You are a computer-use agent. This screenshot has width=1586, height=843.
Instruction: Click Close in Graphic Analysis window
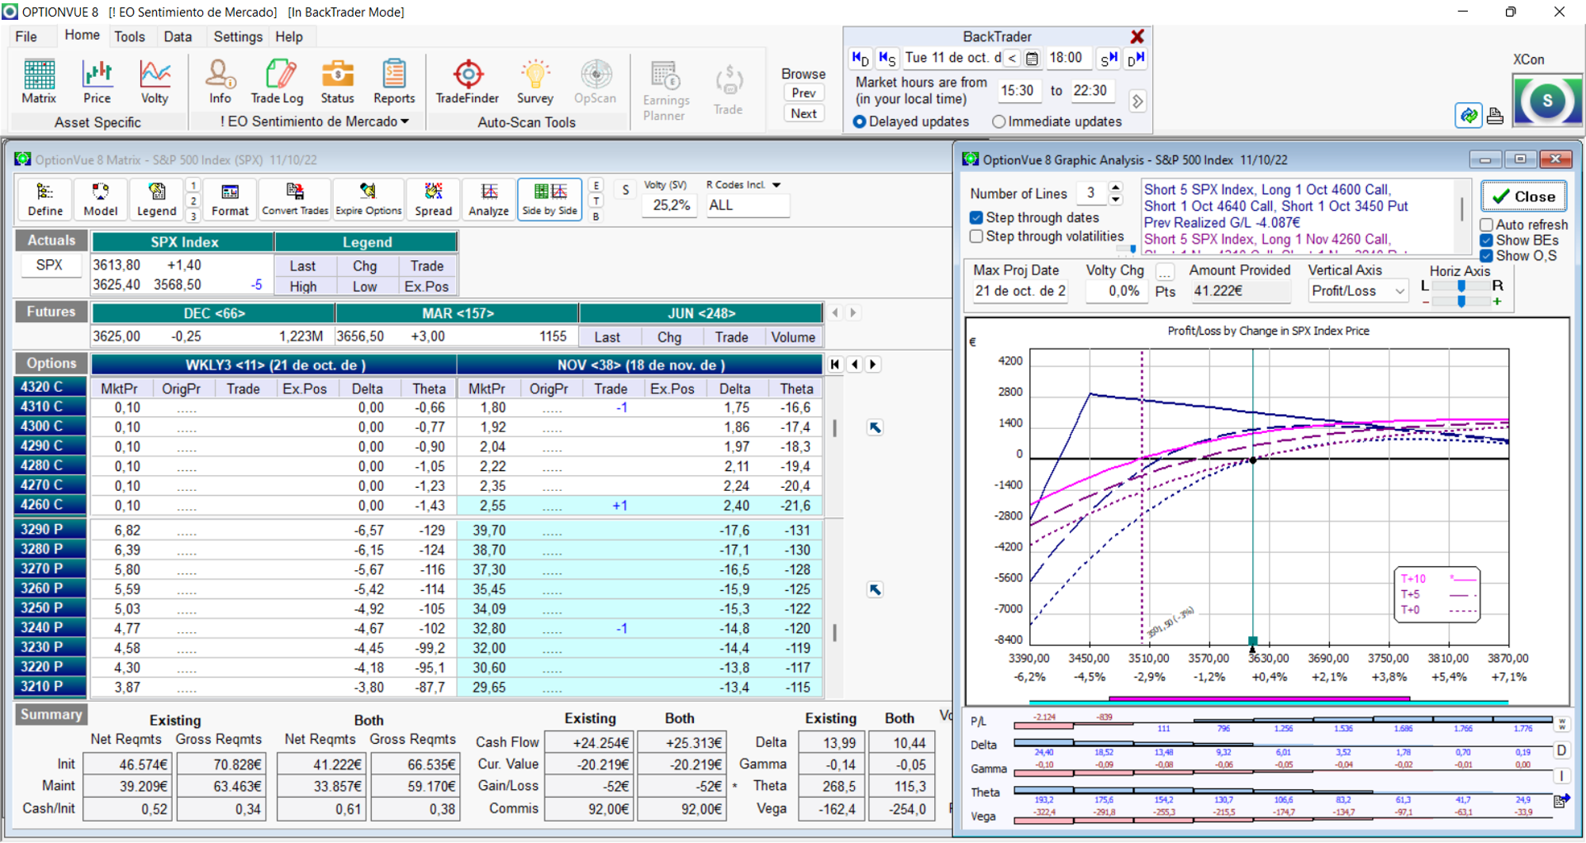point(1523,197)
